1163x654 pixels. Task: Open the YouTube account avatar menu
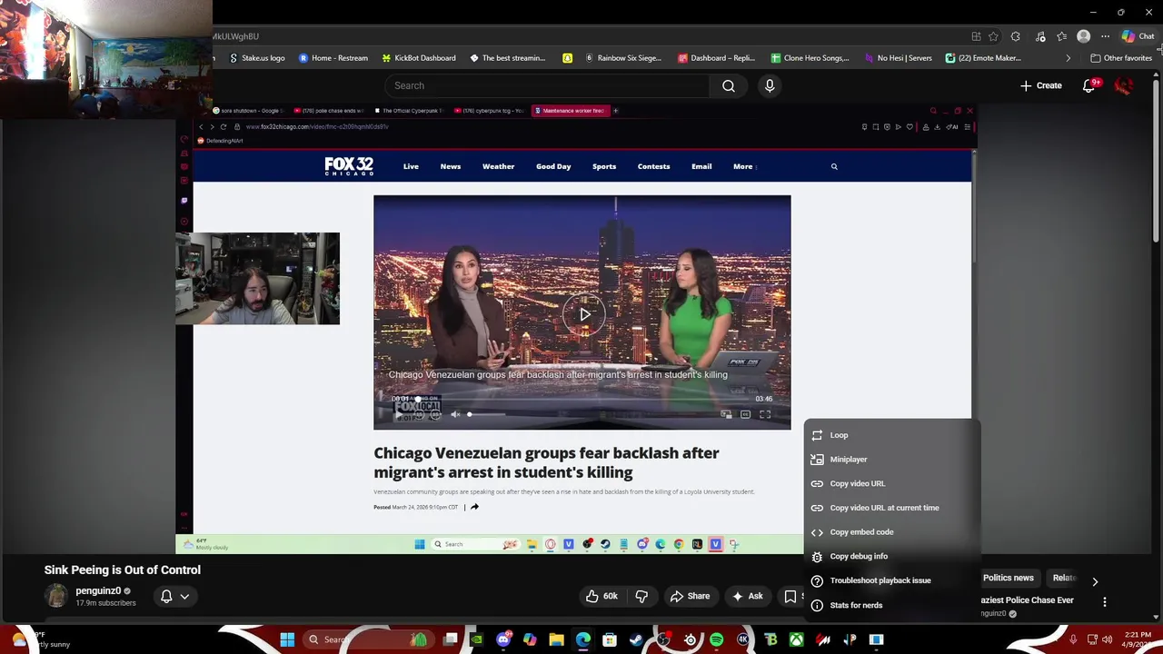[1124, 85]
